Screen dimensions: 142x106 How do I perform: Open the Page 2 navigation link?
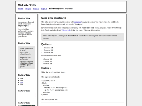click(x=36, y=9)
